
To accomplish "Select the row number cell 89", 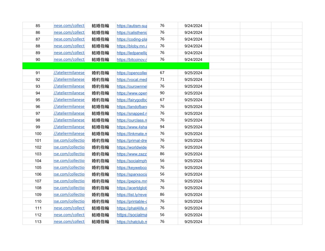I will coord(38,53).
